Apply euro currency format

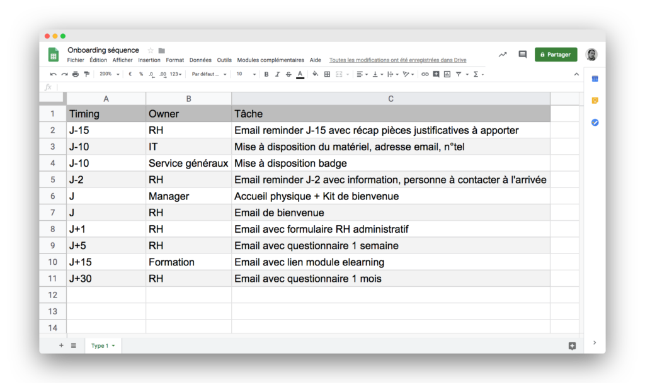pyautogui.click(x=130, y=74)
